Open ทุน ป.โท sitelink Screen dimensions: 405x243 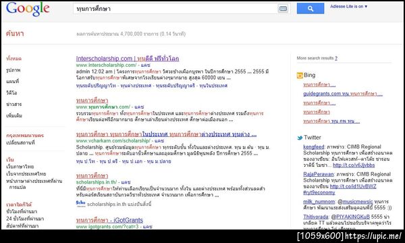(x=86, y=161)
